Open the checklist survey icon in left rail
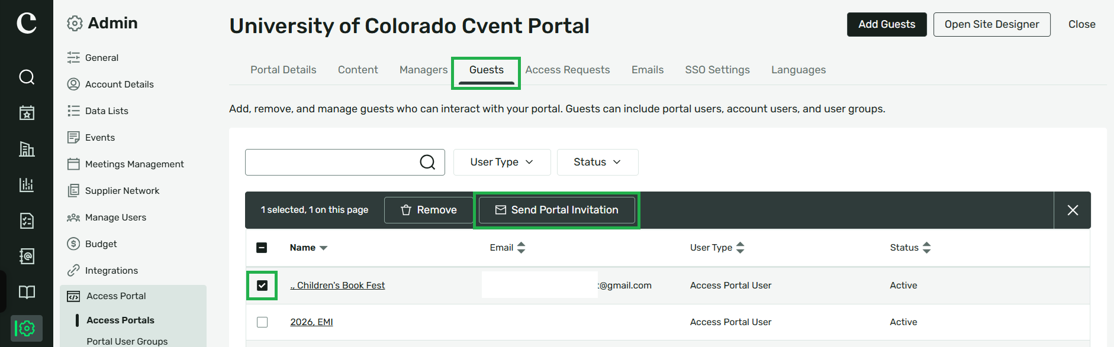This screenshot has width=1114, height=347. point(27,220)
